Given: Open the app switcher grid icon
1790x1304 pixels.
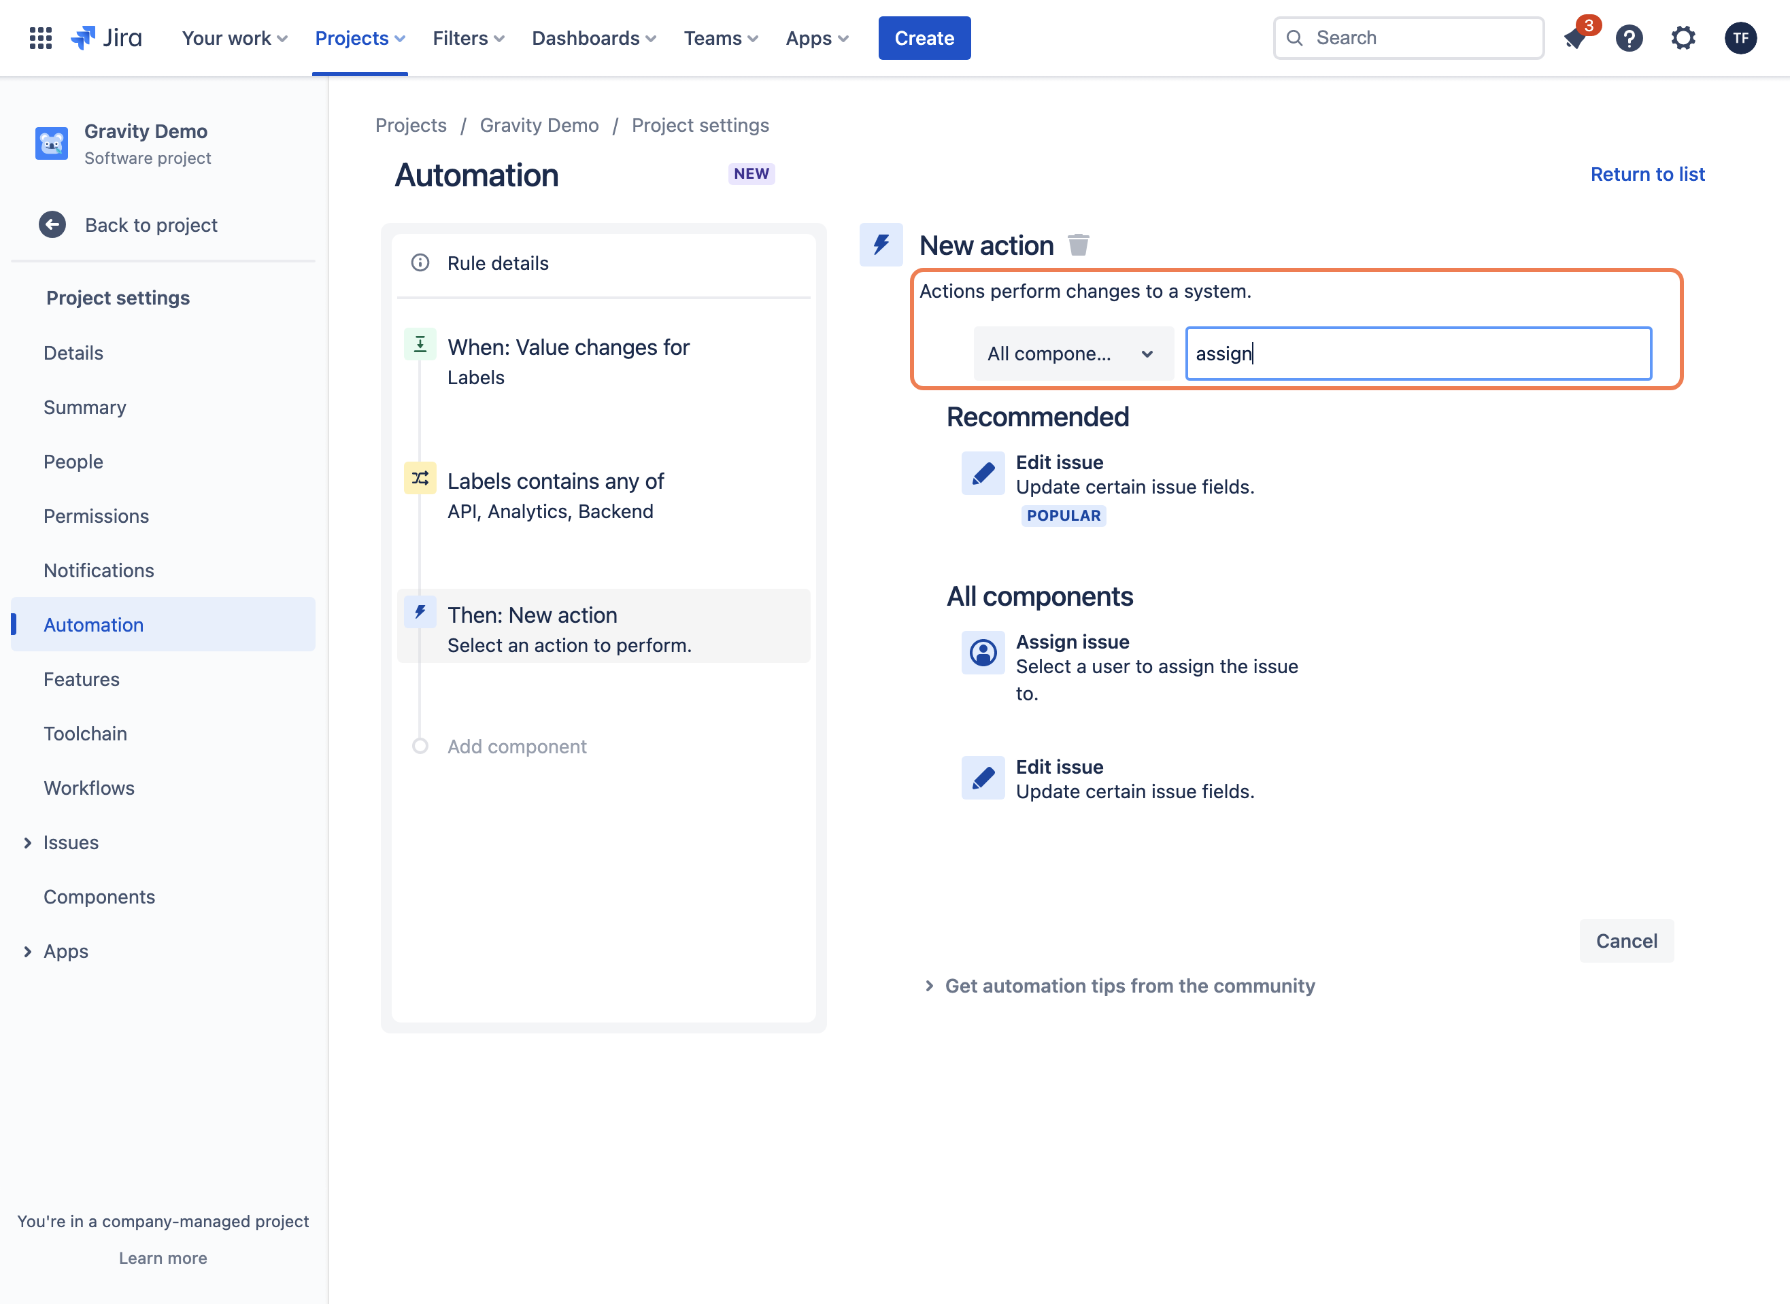Looking at the screenshot, I should [x=40, y=38].
